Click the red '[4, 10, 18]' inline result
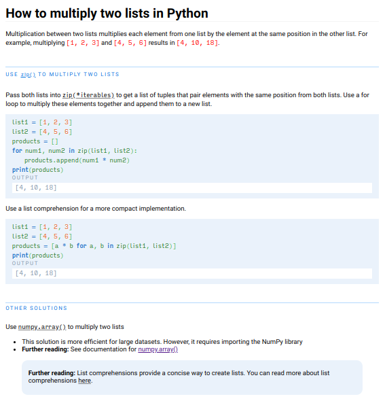This screenshot has width=385, height=401. click(x=197, y=43)
